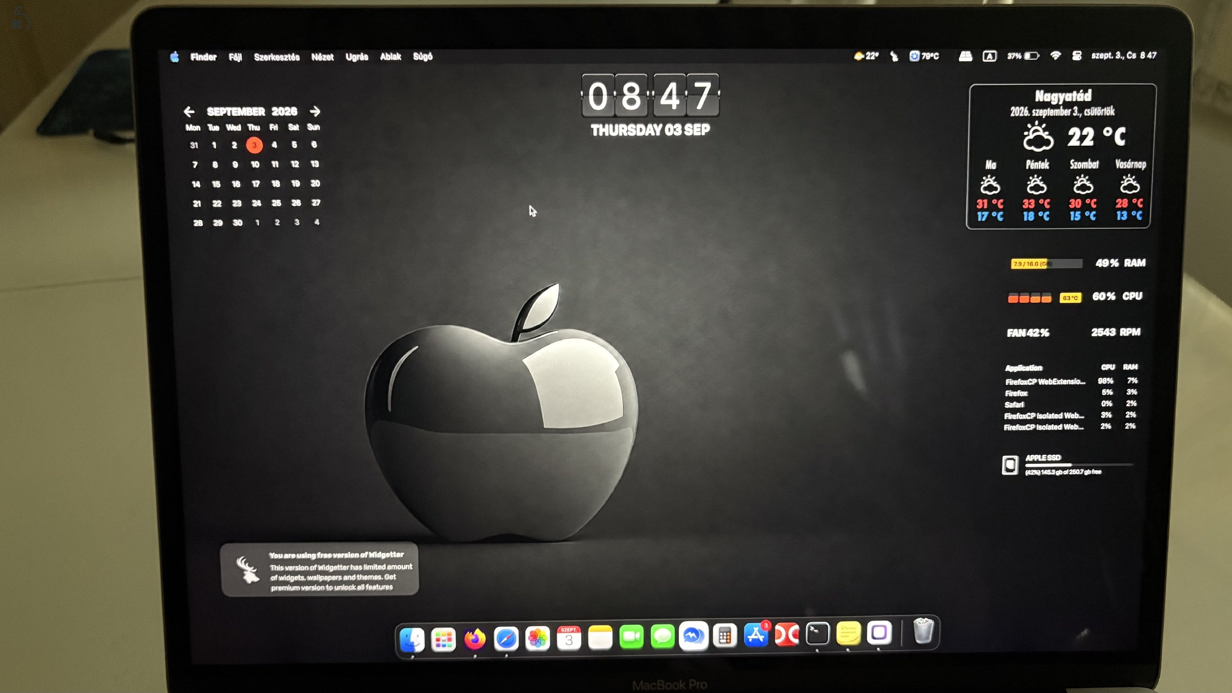
Task: Click the RAM usage bar 7.9/16.0
Action: (x=1046, y=264)
